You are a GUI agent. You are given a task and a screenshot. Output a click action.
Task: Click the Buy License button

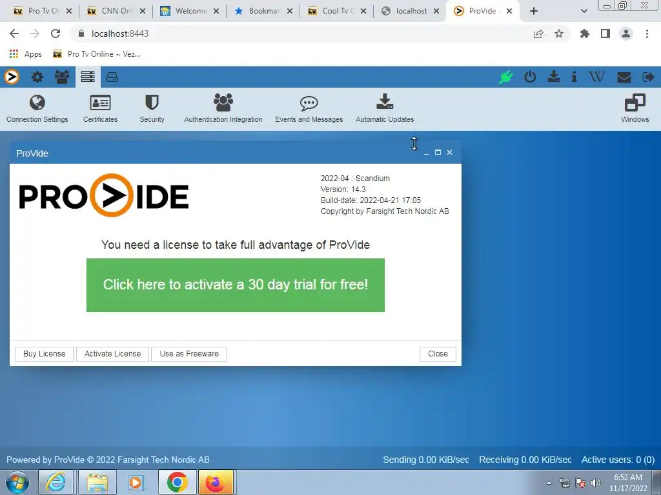[45, 354]
